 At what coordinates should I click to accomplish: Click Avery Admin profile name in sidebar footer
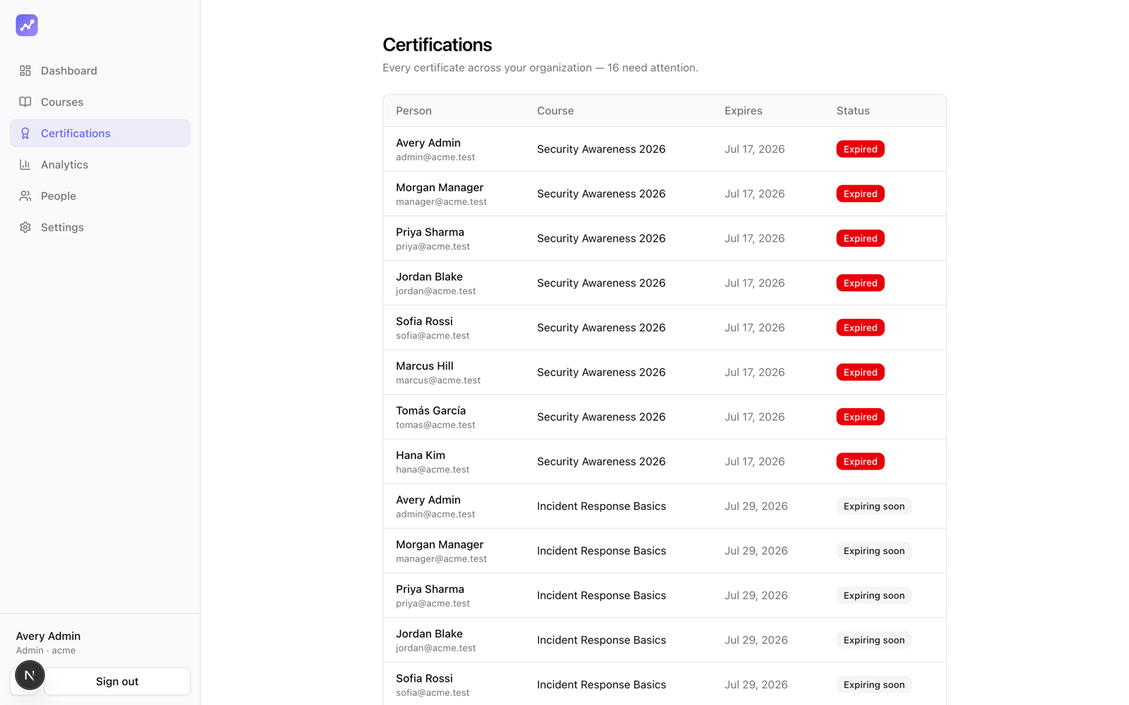48,636
